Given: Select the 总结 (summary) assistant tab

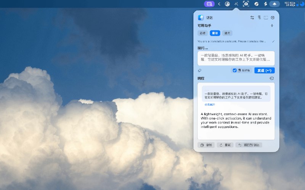Looking at the screenshot, I should 202,33.
